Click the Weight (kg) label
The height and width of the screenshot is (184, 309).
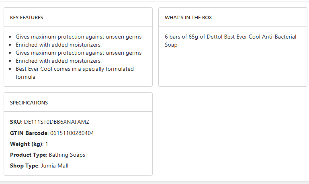coord(26,144)
